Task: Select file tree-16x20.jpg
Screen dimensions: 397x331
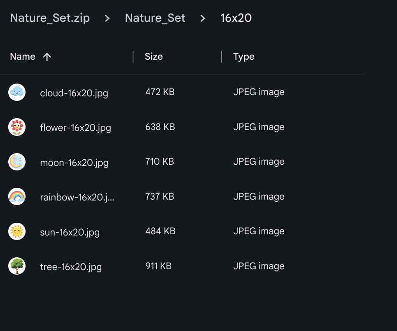Action: (71, 267)
